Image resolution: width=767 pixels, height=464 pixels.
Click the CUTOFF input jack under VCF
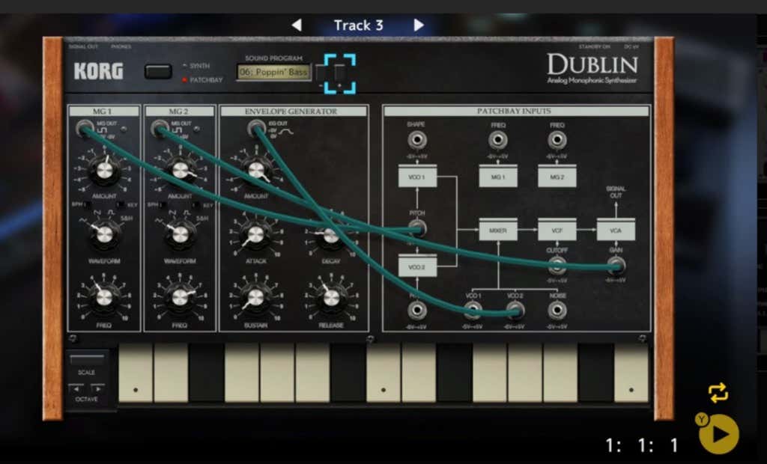(557, 266)
